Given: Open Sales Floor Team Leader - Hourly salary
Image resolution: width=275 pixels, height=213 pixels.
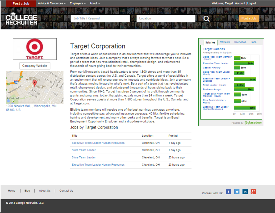Looking at the screenshot, I should (x=217, y=73).
